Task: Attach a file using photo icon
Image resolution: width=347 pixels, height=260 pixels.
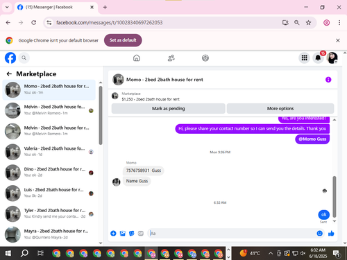Action: point(122,234)
